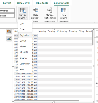Choose QuarterNr in the sort dropdown
Viewport: 98px width, 103px height.
tap(25, 64)
